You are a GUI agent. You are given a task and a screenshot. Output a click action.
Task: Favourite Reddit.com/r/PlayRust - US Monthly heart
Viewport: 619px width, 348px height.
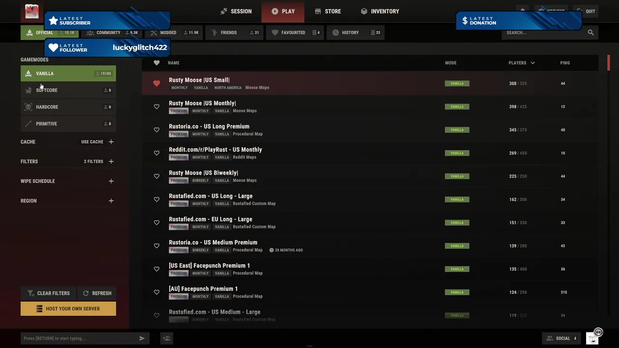click(x=157, y=153)
